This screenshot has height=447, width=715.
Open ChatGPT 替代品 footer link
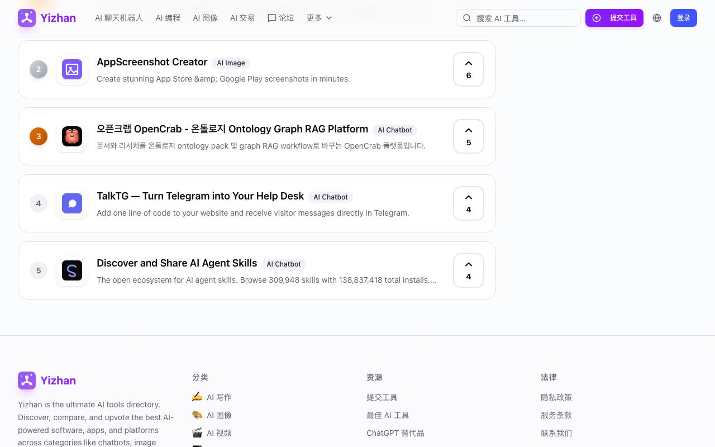click(395, 433)
